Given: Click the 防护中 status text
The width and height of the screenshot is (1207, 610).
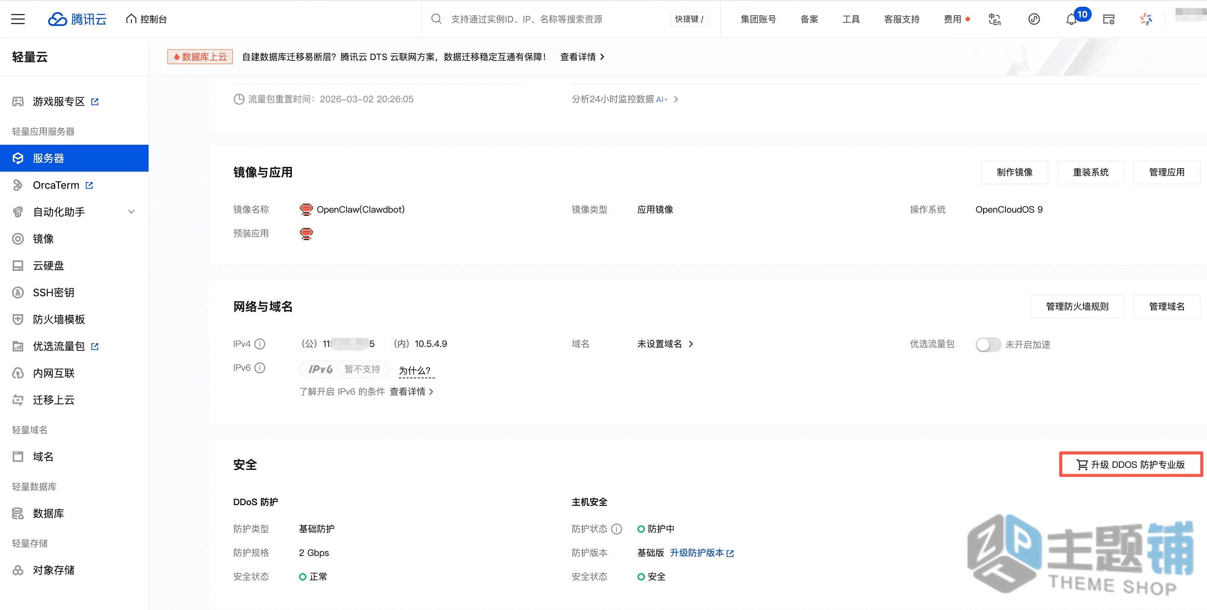Looking at the screenshot, I should pyautogui.click(x=661, y=529).
